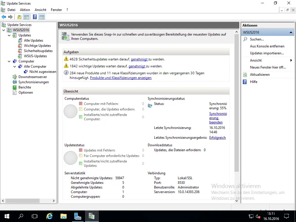The height and width of the screenshot is (222, 296).
Task: Click the Synchronisierungen icon
Action: pos(14,82)
